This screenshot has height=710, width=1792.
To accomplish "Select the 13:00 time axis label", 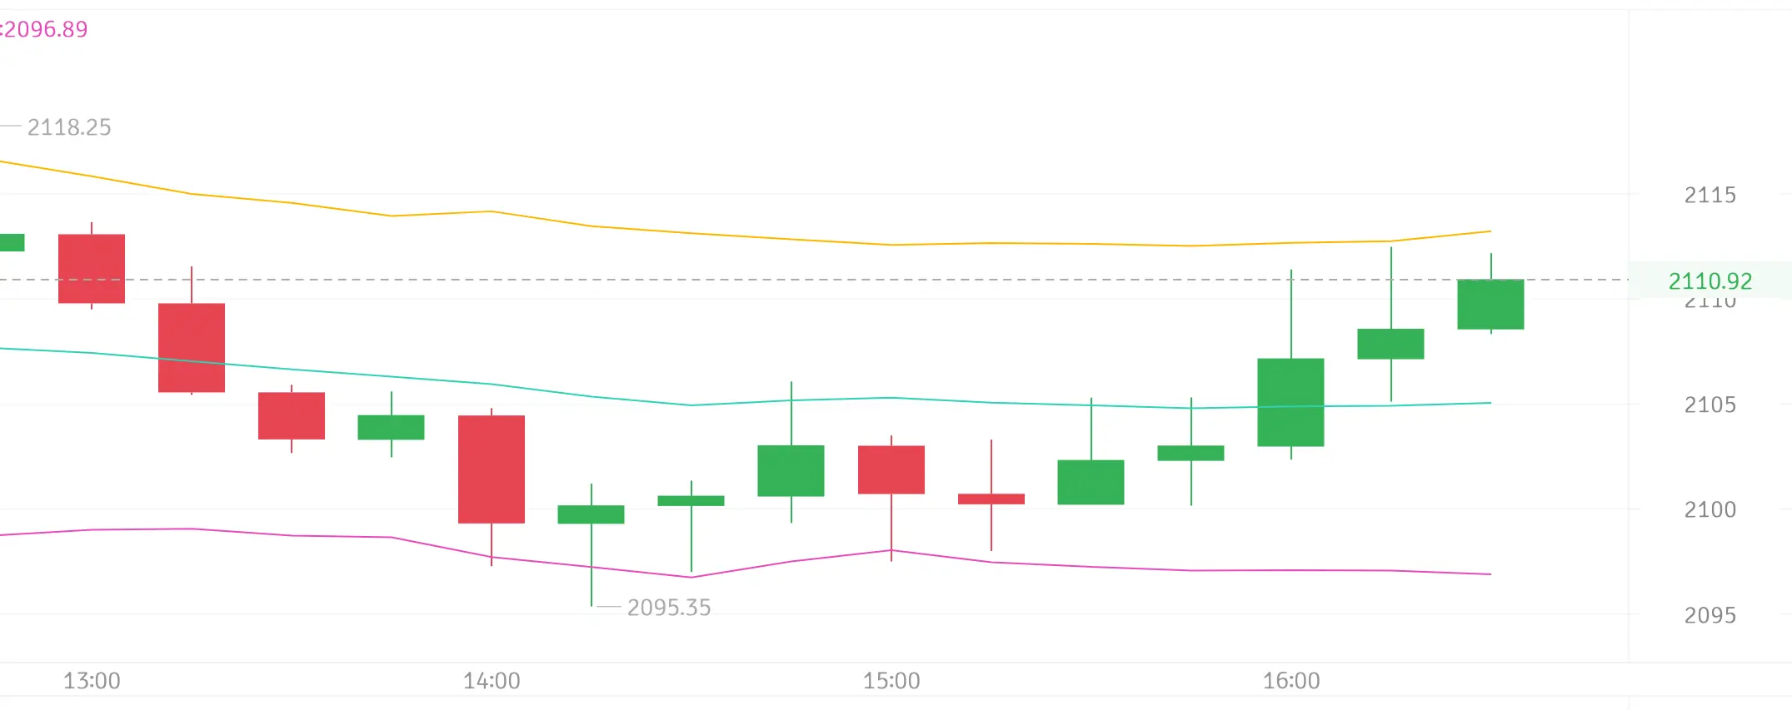I will point(92,681).
